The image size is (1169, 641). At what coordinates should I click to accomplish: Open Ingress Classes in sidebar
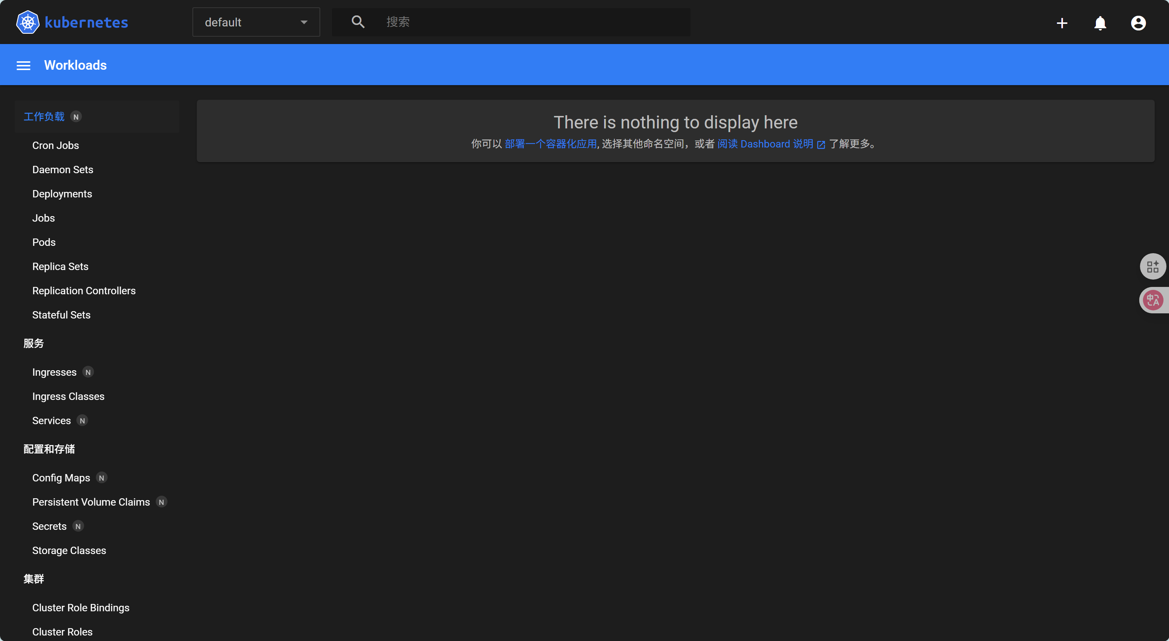(x=68, y=397)
